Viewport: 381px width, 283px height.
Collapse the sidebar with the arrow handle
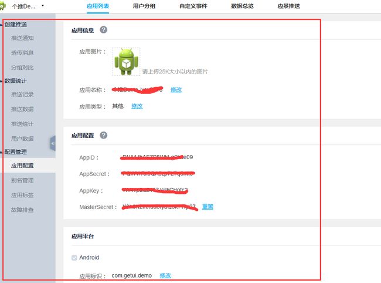coord(53,143)
